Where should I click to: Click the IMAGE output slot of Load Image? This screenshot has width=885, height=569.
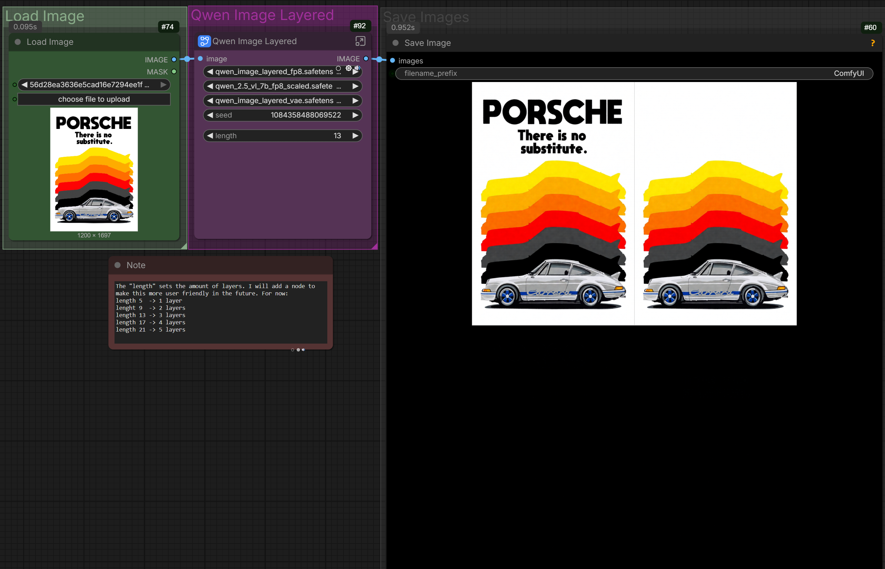click(x=174, y=60)
